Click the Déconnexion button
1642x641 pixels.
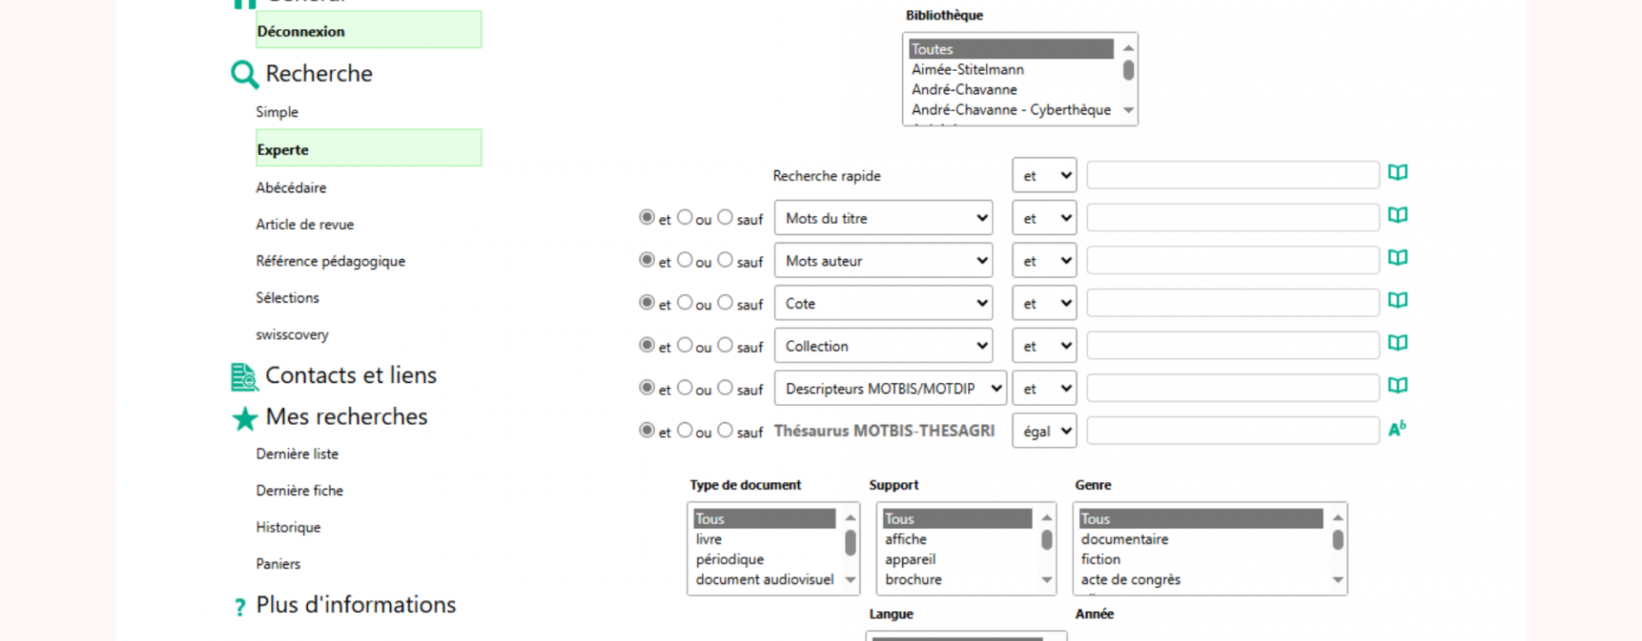[369, 31]
